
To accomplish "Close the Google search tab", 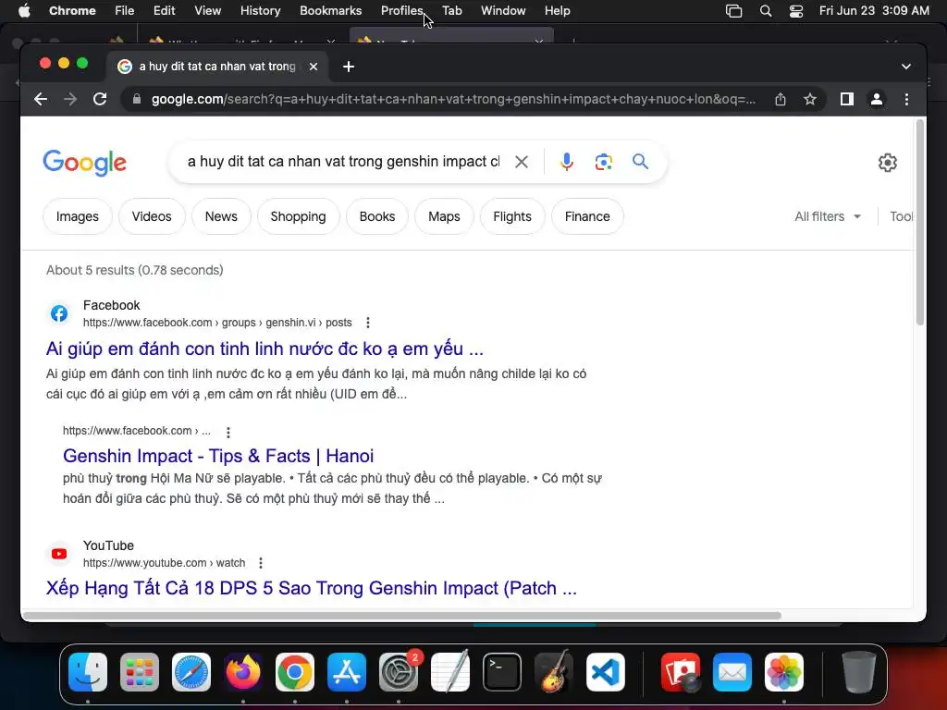I will pos(313,67).
